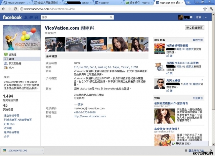
Task: Go forward with the browser forward arrow
Action: point(9,9)
